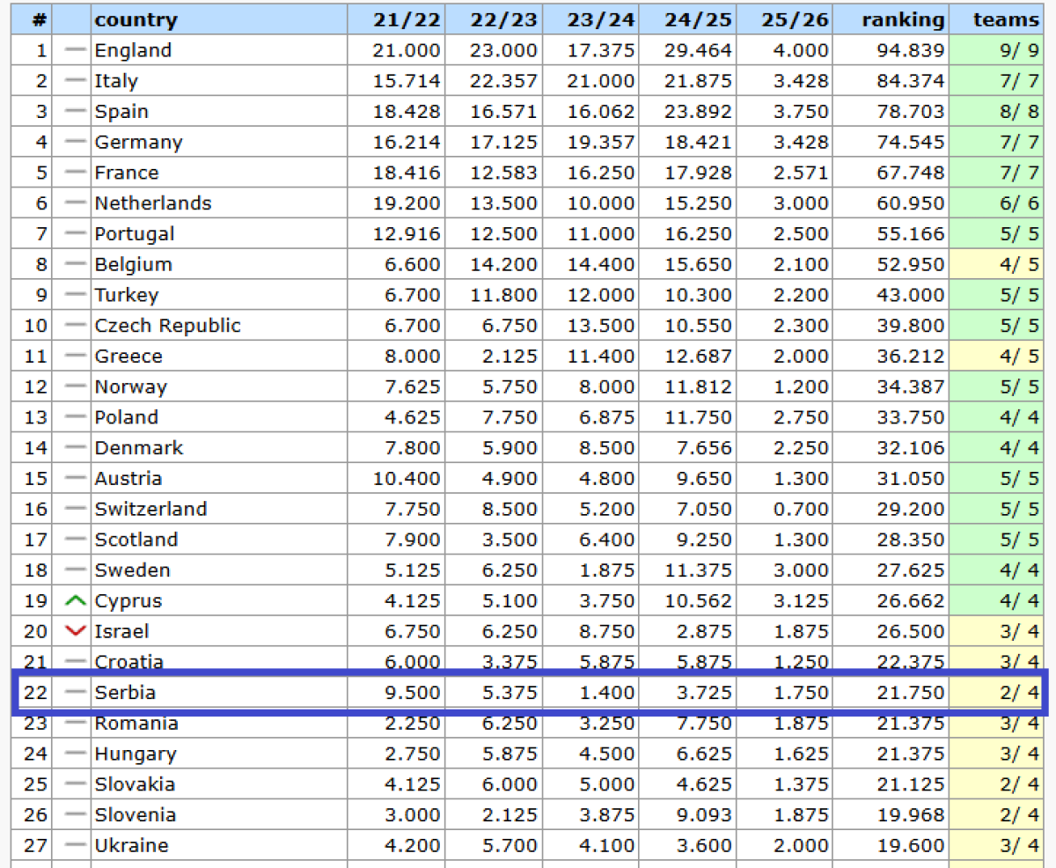This screenshot has width=1056, height=868.
Task: Sort by the country column header
Action: coord(136,19)
